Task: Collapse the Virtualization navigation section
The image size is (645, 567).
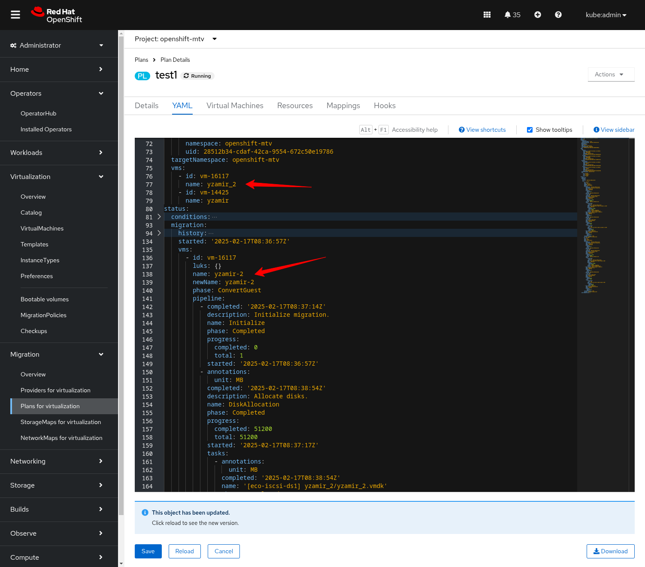Action: (59, 177)
